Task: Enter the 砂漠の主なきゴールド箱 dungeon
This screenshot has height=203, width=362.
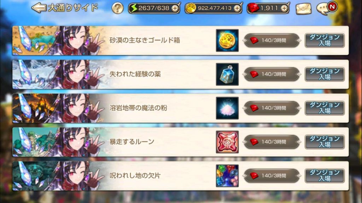Action: 325,40
